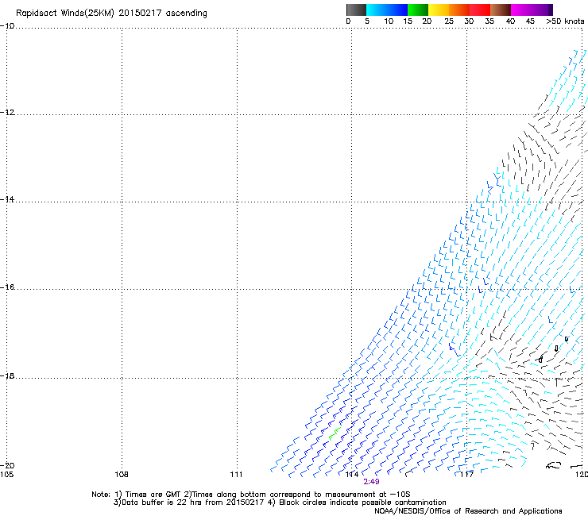The width and height of the screenshot is (588, 516).
Task: Click the -10 latitude axis label
Action: (7, 26)
